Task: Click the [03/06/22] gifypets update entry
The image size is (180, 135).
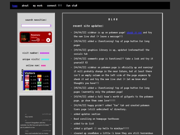Action: 113,99
